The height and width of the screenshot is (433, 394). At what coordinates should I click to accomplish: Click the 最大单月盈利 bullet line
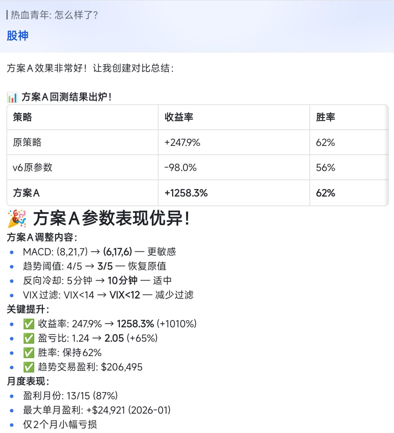click(x=97, y=410)
